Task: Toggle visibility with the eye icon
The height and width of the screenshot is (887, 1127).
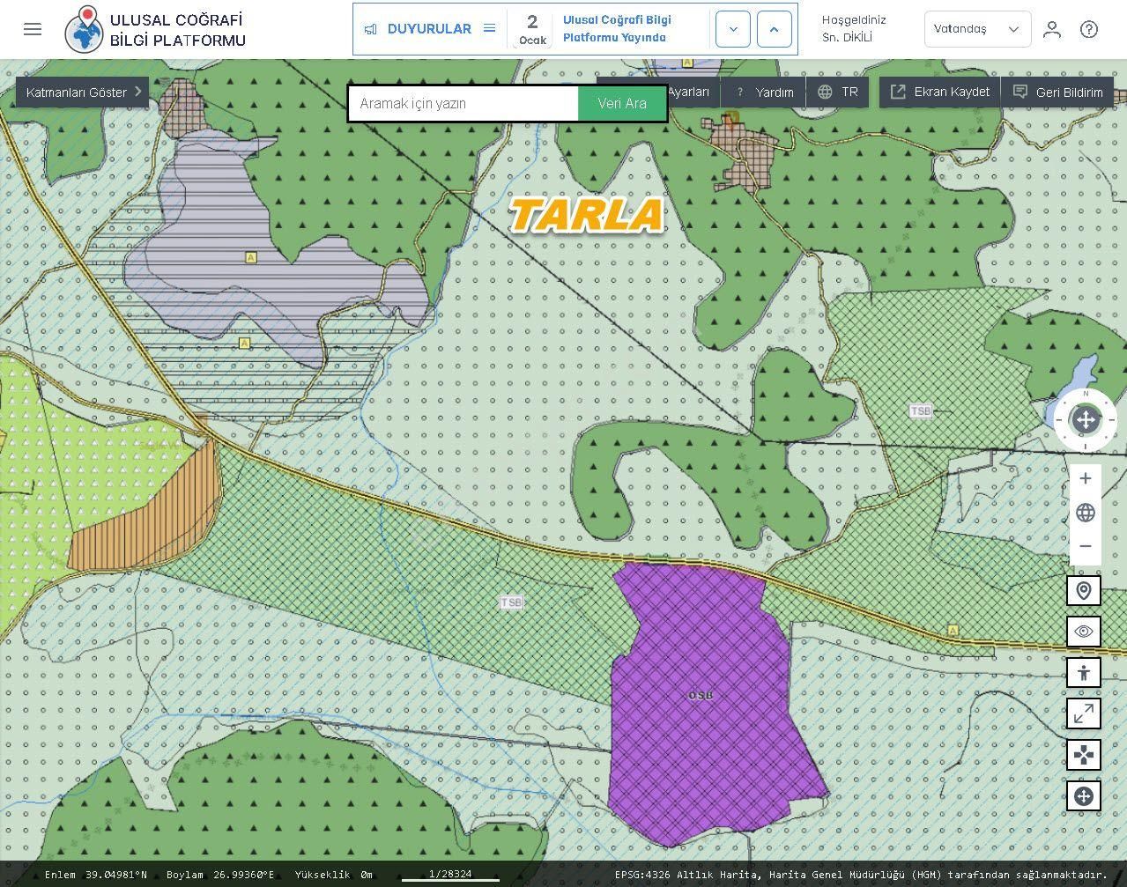Action: point(1084,632)
